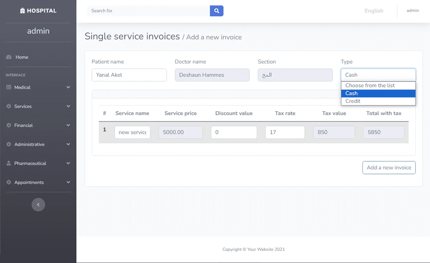Click the Financial gear icon
Viewport: 430px width, 263px height.
coord(9,125)
